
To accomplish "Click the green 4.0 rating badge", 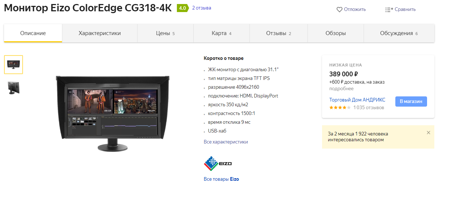I will point(182,8).
